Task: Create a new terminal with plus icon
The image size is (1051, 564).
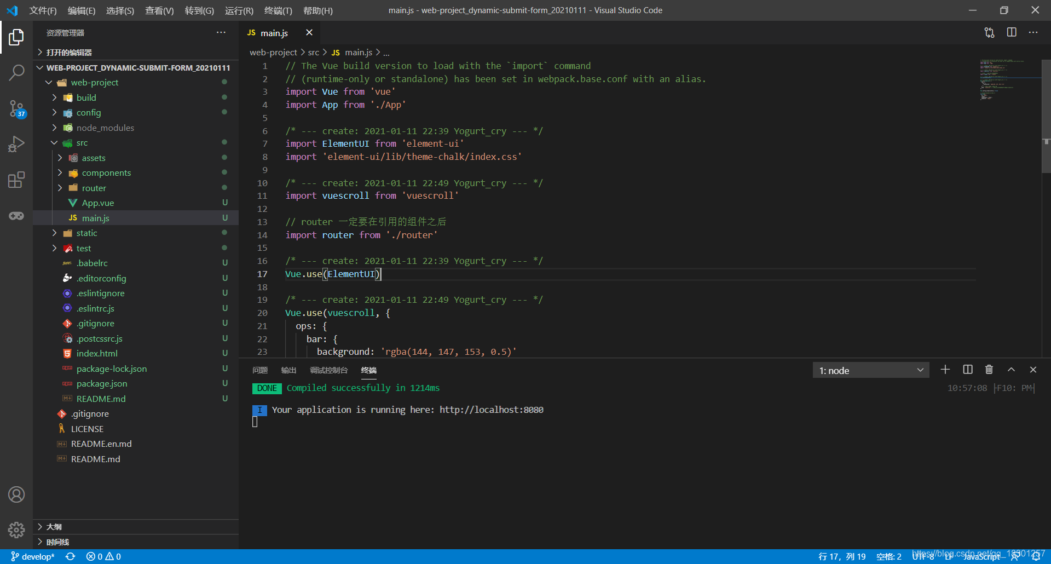Action: point(945,370)
